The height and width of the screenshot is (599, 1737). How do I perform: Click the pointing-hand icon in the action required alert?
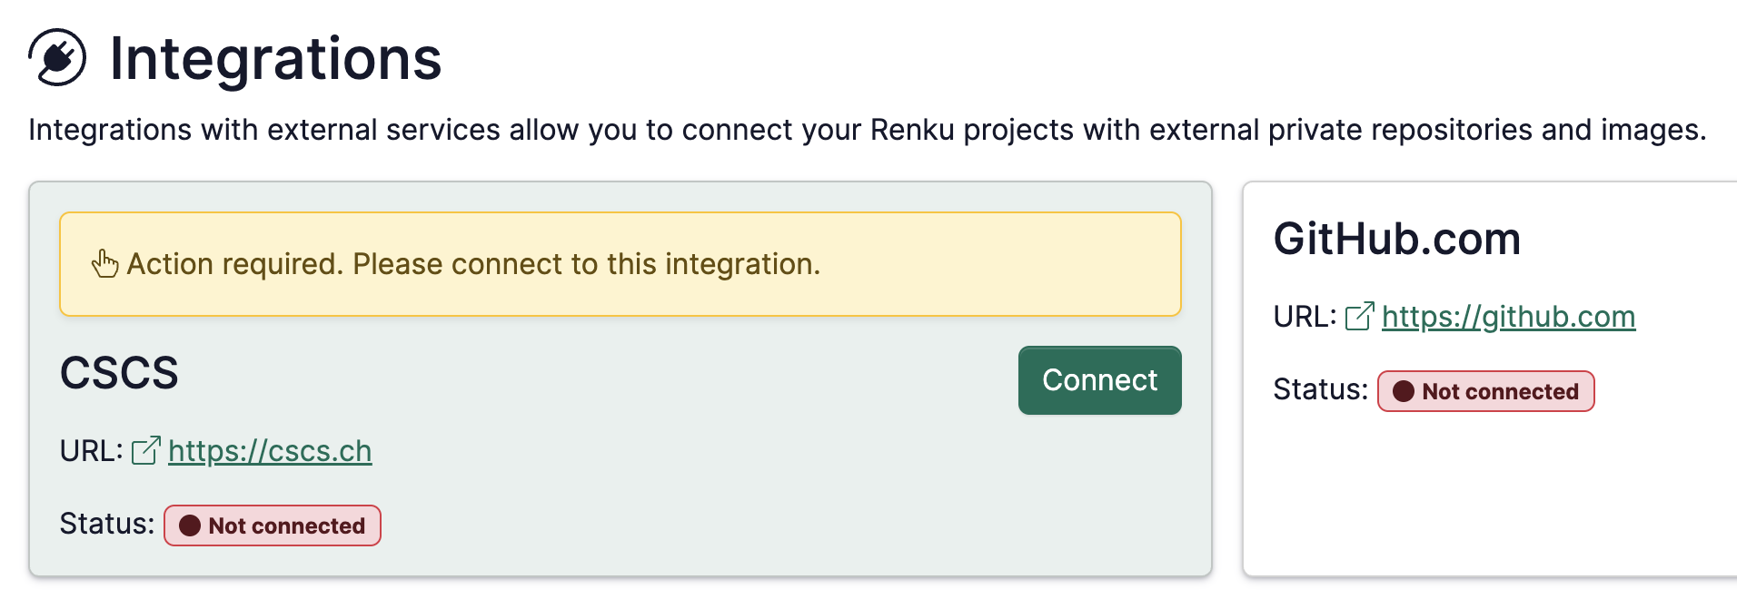pos(104,264)
